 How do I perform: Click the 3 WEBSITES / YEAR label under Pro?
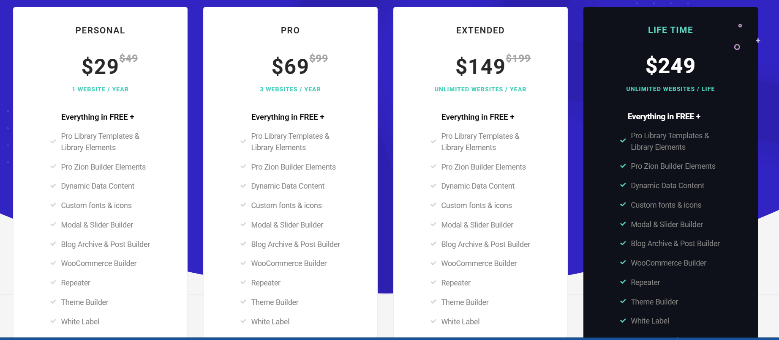(291, 89)
